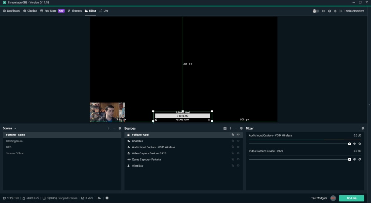Lock the Chat Box source
Viewport: 371px width, 203px height.
coord(233,141)
